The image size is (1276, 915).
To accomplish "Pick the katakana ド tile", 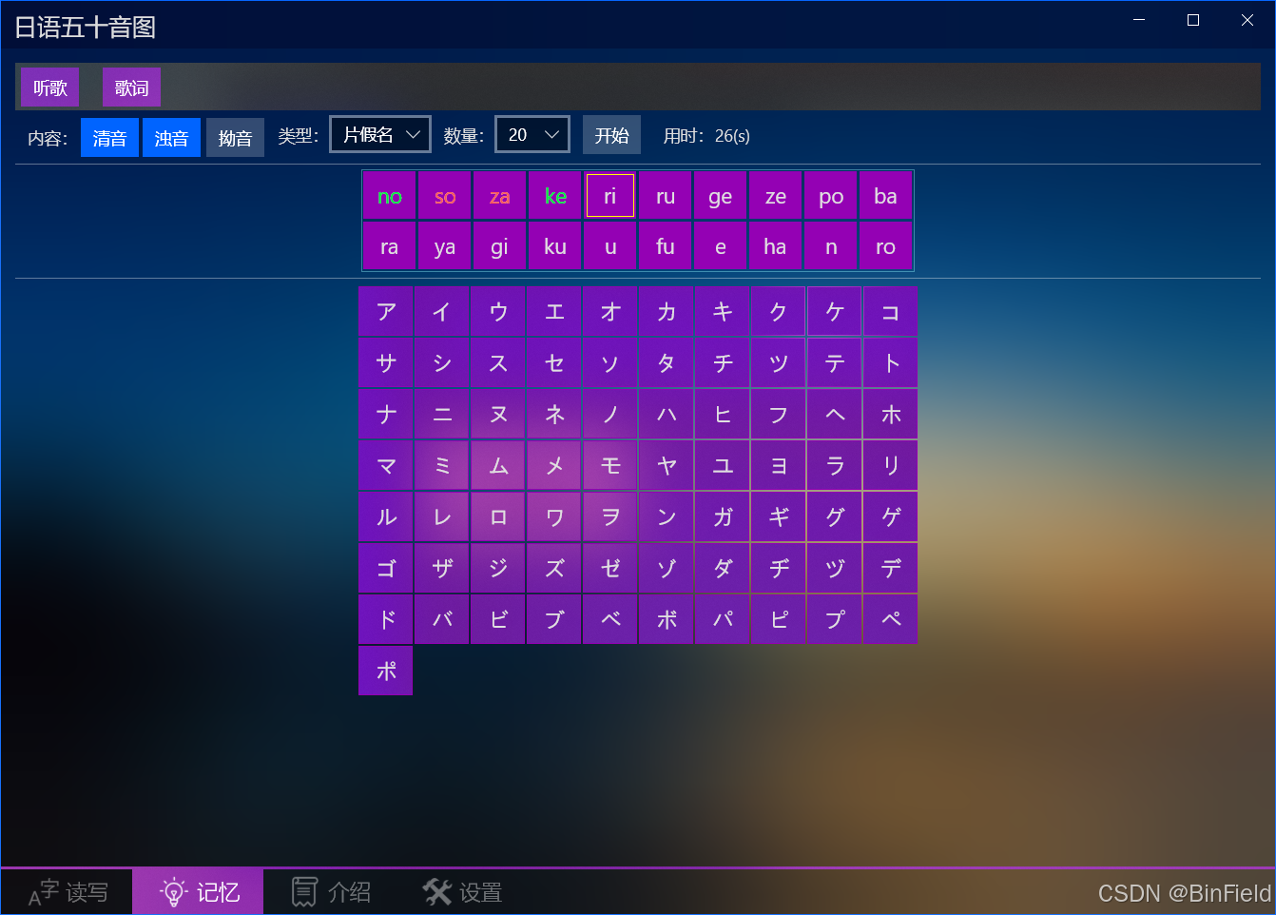I will pyautogui.click(x=386, y=619).
